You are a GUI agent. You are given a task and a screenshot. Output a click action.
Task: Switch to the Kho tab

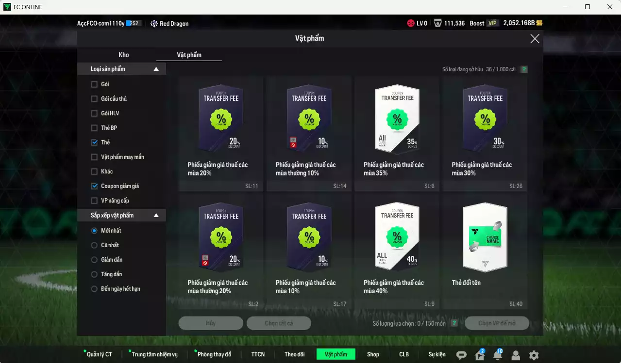[x=124, y=55]
